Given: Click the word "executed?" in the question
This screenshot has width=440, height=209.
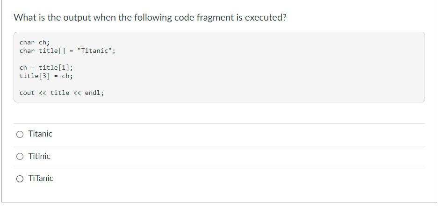Looking at the screenshot, I should tap(266, 17).
